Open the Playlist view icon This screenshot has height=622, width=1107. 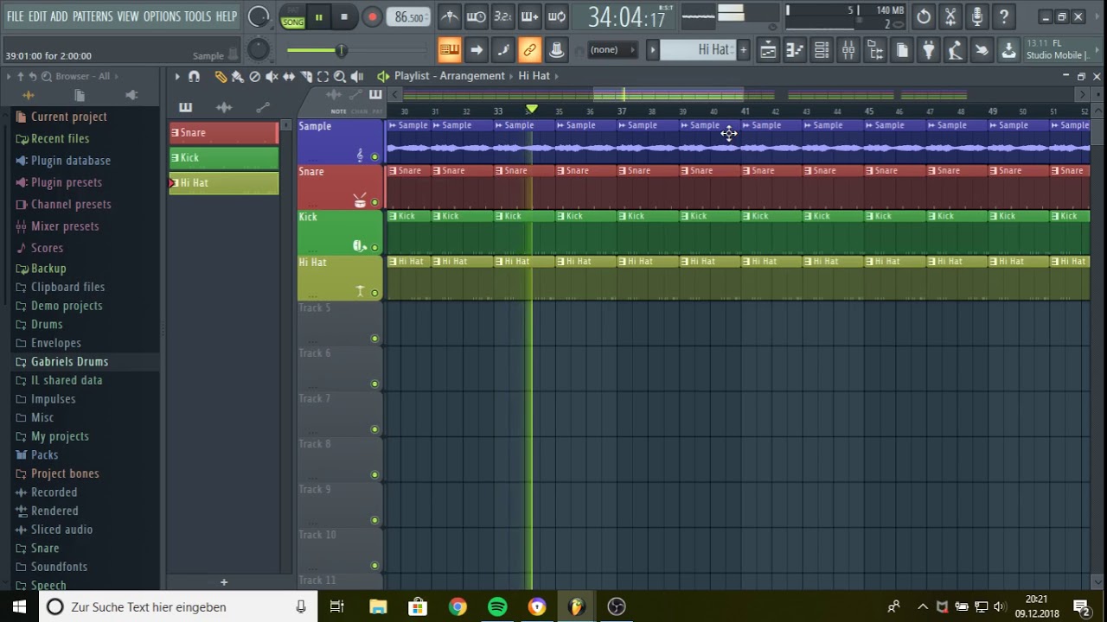coord(768,50)
